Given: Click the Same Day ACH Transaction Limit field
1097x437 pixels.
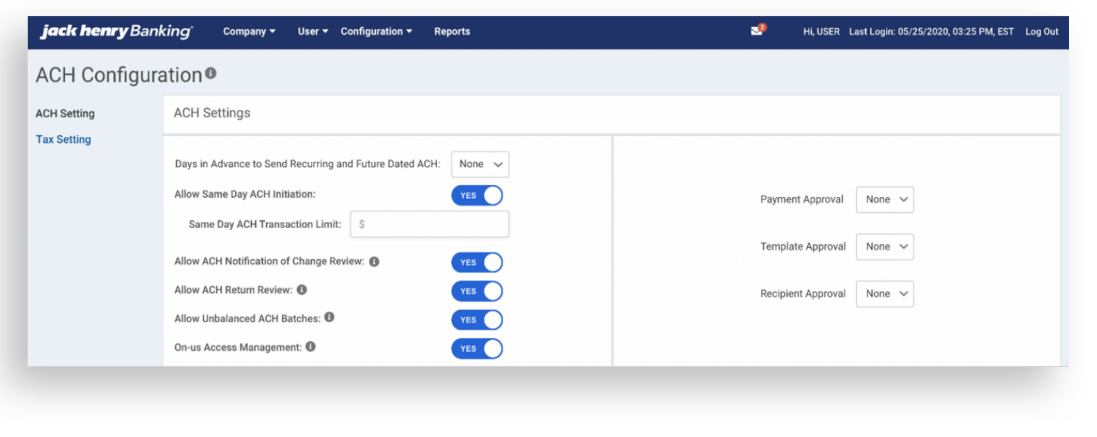Looking at the screenshot, I should (430, 224).
